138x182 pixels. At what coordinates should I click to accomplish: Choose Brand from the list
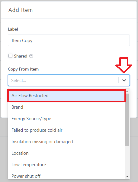point(66,107)
